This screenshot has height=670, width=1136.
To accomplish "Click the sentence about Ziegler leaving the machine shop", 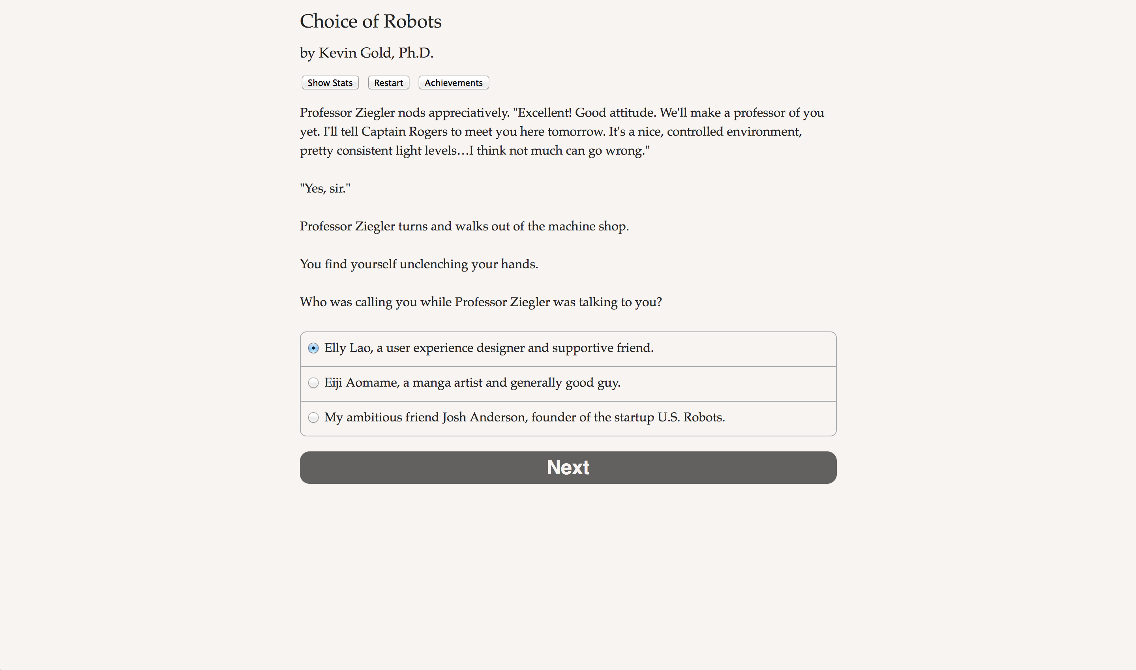I will (464, 226).
